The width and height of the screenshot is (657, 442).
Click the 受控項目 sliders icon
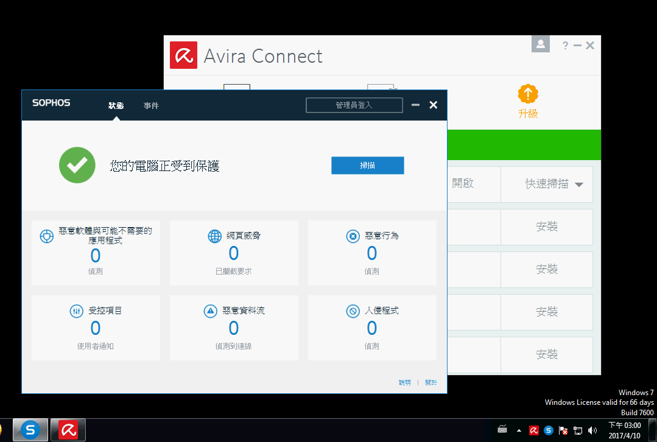click(76, 311)
